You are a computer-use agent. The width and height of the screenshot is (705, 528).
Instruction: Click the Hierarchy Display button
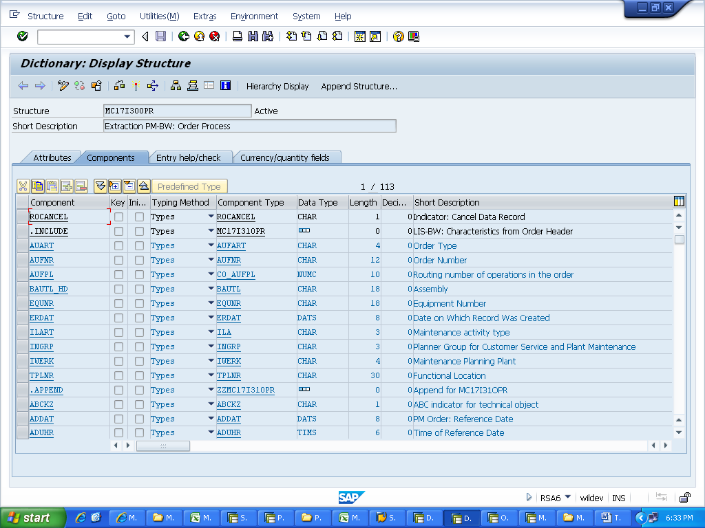[277, 86]
